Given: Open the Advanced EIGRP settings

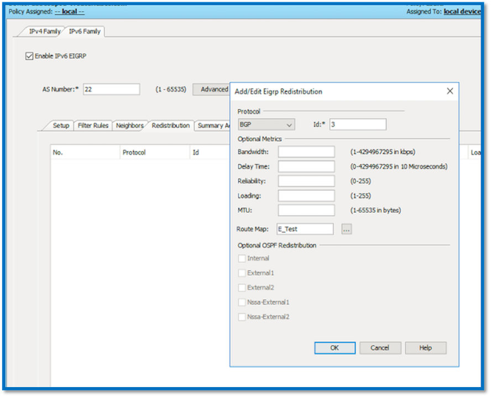Looking at the screenshot, I should tap(212, 89).
